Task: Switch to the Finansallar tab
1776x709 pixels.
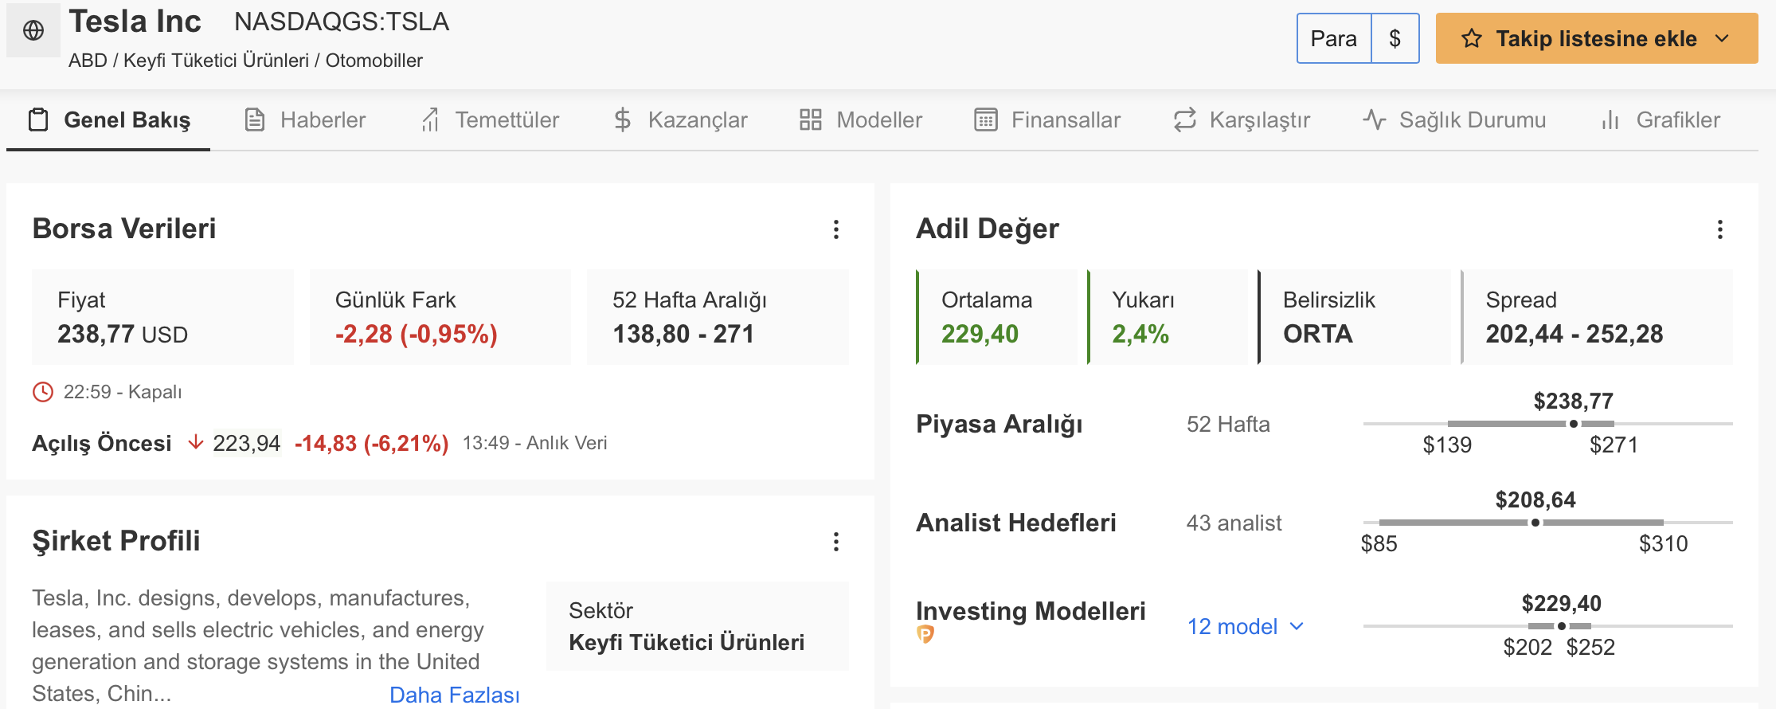Action: coord(1047,120)
